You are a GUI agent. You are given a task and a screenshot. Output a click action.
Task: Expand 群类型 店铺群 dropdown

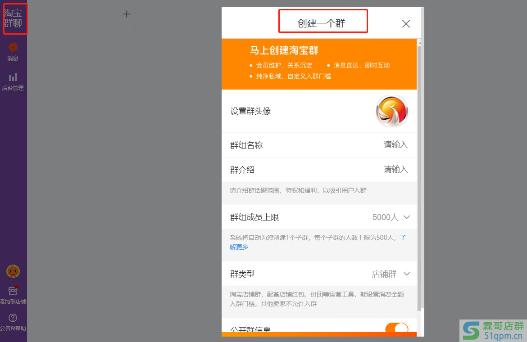tap(407, 274)
